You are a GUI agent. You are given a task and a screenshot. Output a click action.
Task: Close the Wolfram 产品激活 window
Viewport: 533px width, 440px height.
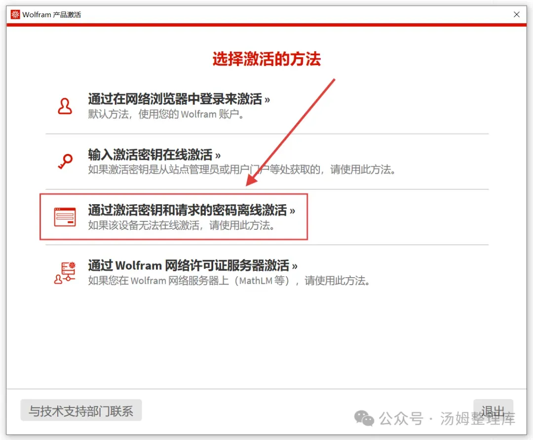pyautogui.click(x=516, y=15)
